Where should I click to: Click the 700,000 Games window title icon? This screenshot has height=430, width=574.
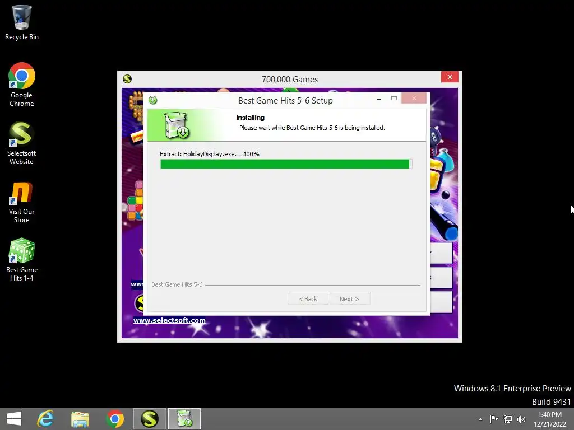point(127,79)
